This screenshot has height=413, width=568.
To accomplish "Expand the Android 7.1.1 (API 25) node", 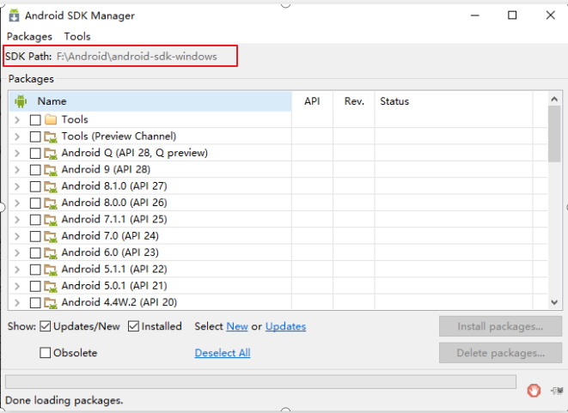I will 17,220.
